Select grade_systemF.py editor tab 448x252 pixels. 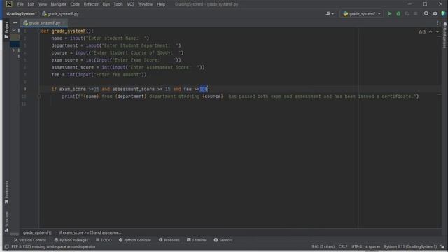click(x=43, y=23)
